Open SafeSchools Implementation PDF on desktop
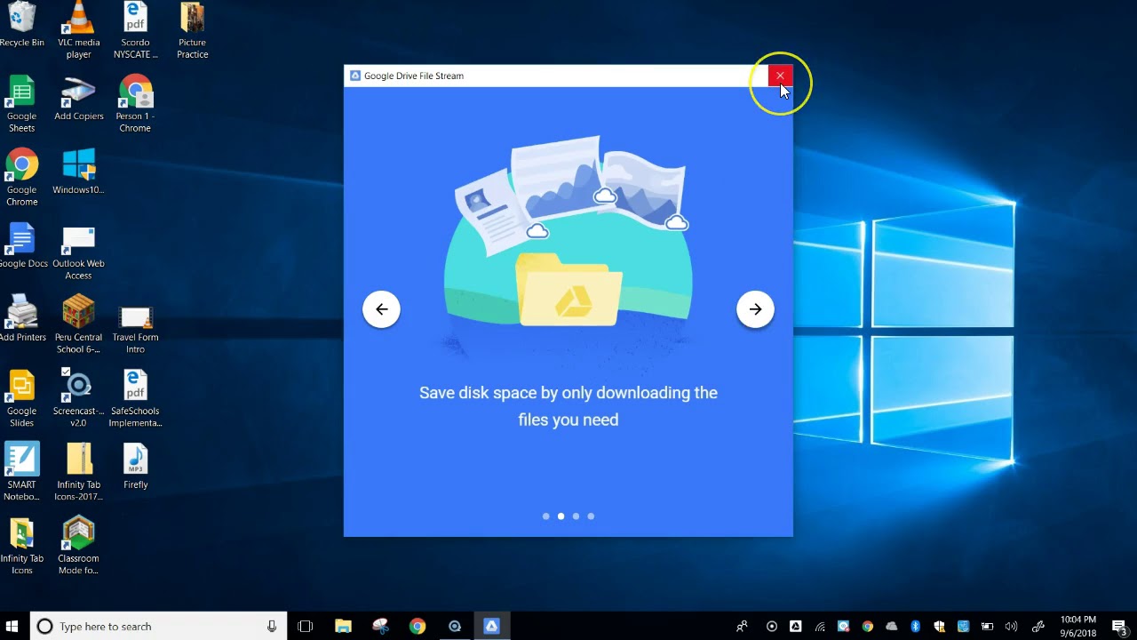The image size is (1137, 640). (135, 399)
